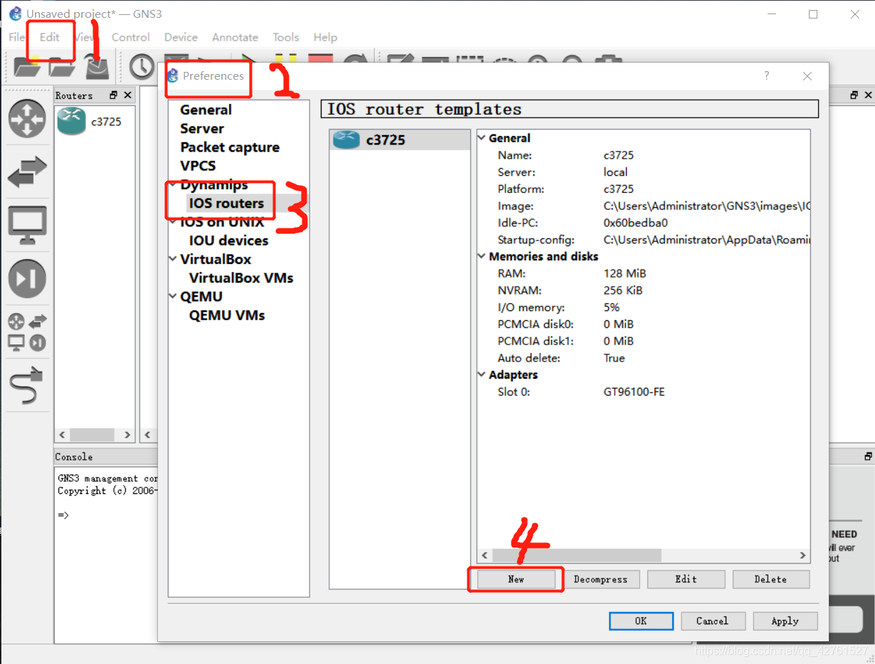Select IOS routers preferences
Screen dimensions: 875x664
click(x=226, y=203)
